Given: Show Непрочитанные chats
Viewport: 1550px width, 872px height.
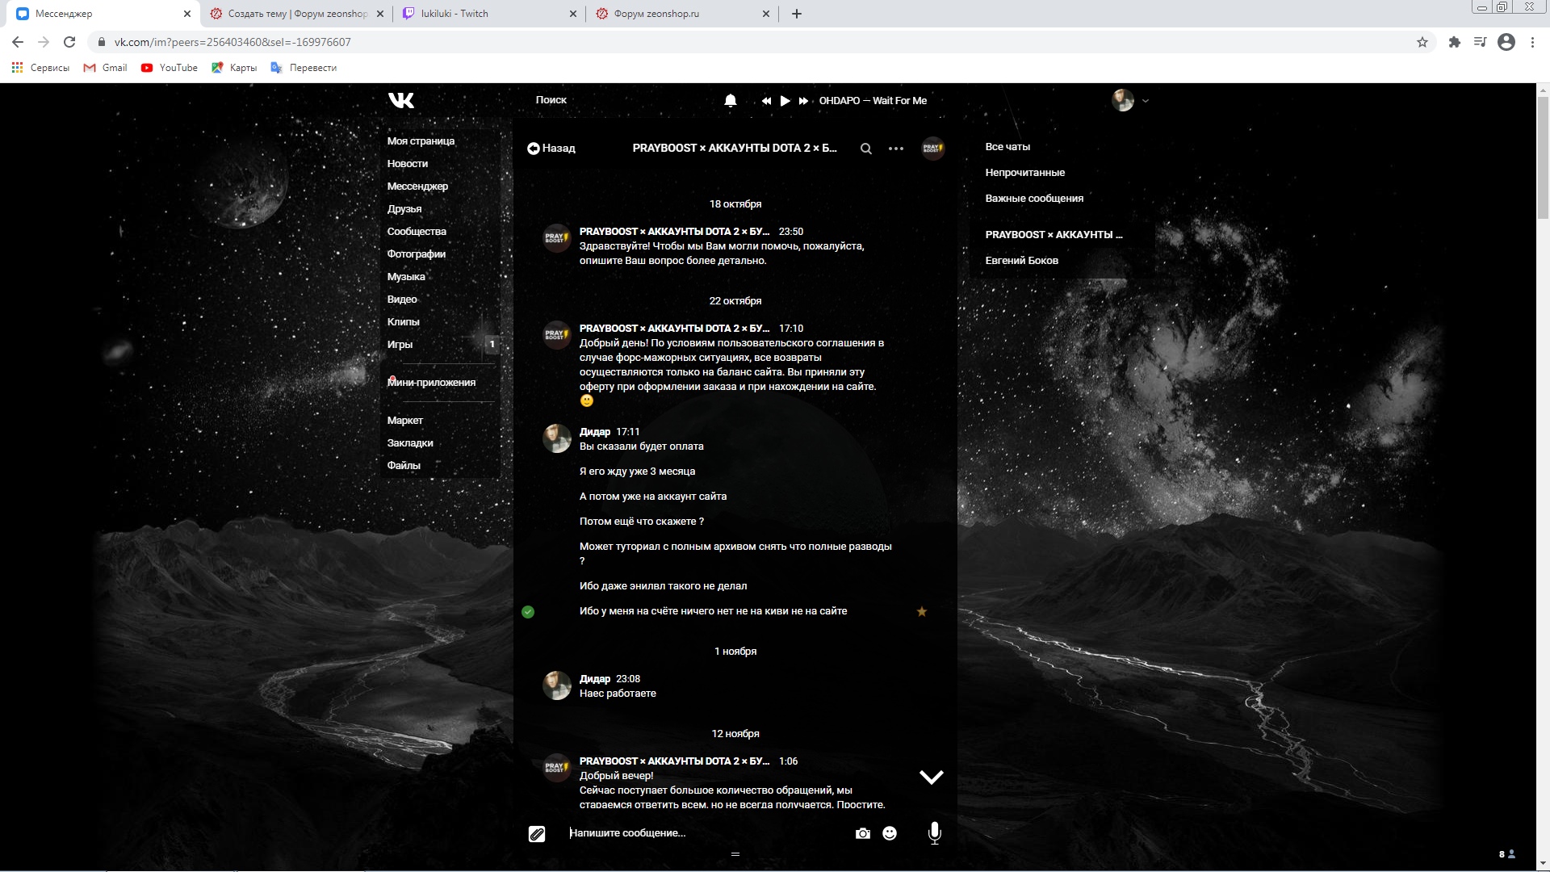Looking at the screenshot, I should tap(1024, 173).
